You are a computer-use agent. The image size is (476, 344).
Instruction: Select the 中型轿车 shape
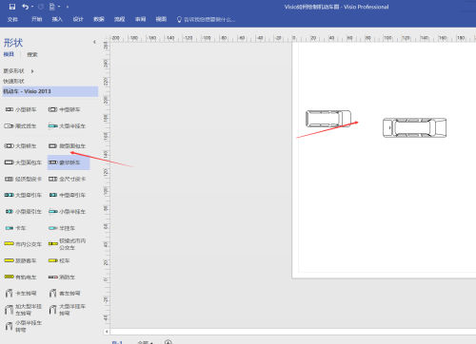click(x=65, y=109)
